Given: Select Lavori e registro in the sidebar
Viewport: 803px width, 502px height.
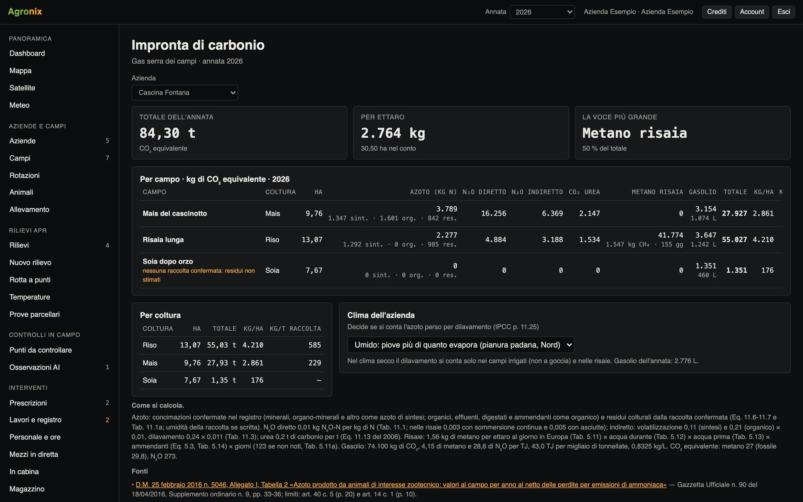Looking at the screenshot, I should pos(59,420).
